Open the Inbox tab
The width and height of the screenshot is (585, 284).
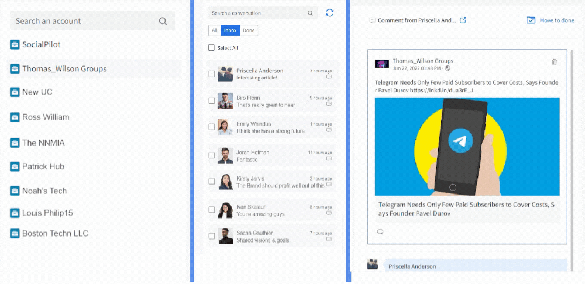click(230, 30)
